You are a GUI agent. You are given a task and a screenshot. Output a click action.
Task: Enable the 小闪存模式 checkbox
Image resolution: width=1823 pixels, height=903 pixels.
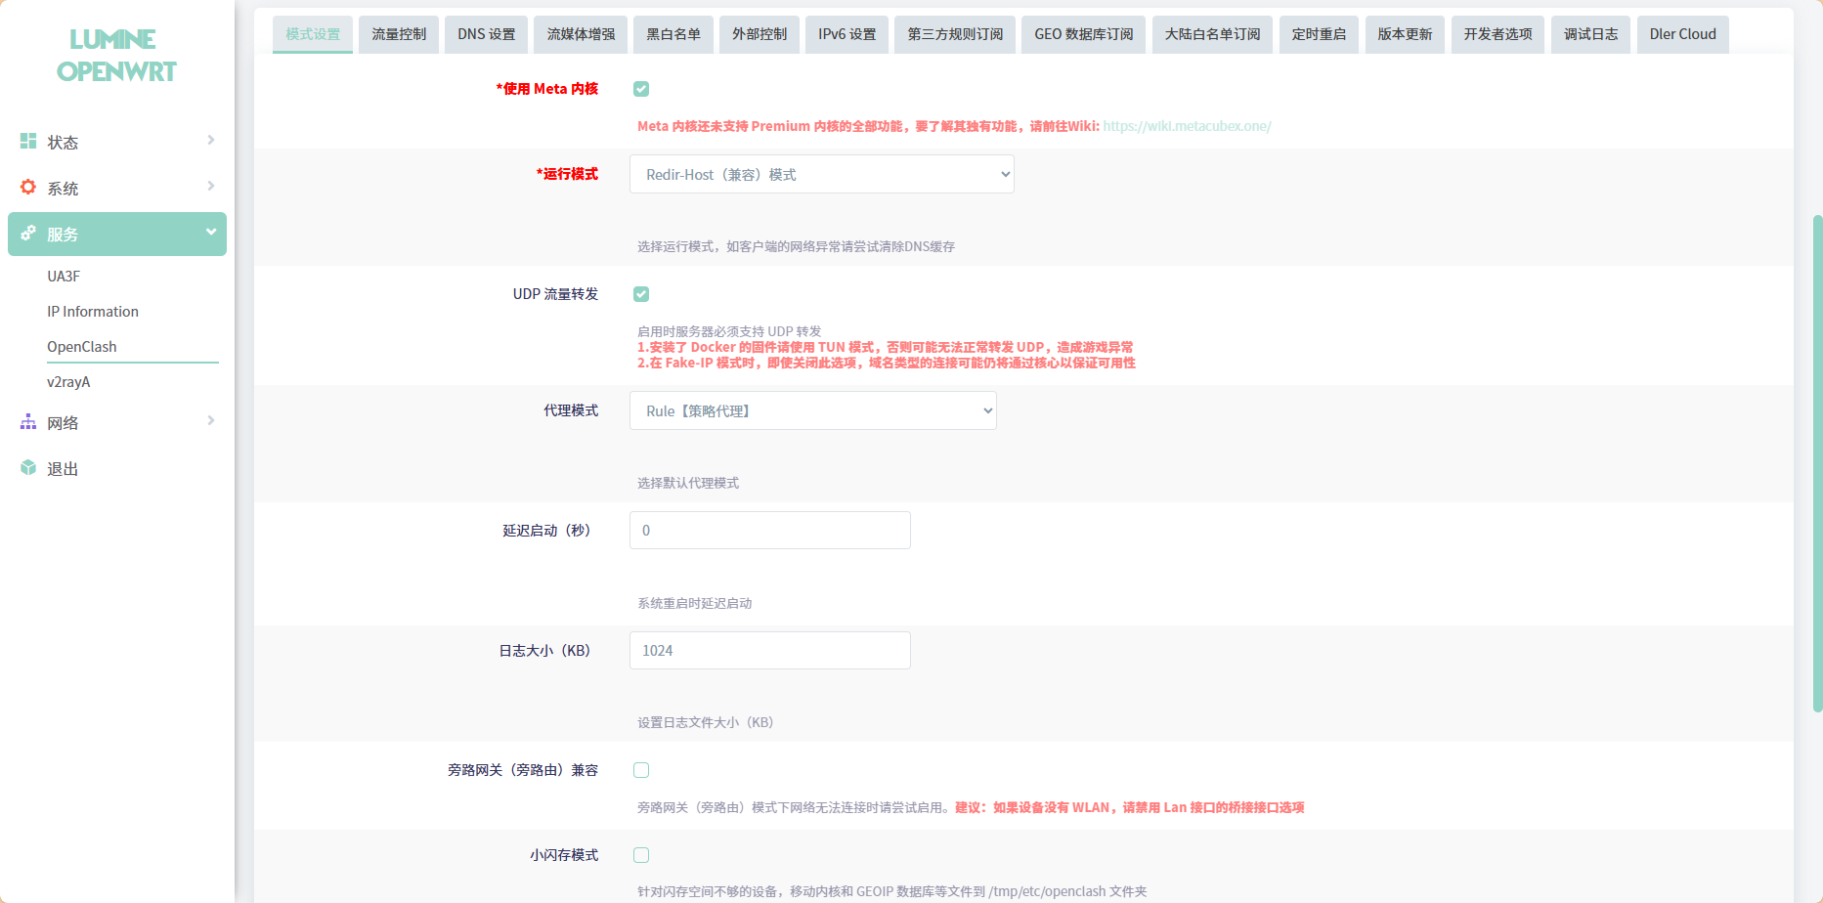tap(641, 855)
